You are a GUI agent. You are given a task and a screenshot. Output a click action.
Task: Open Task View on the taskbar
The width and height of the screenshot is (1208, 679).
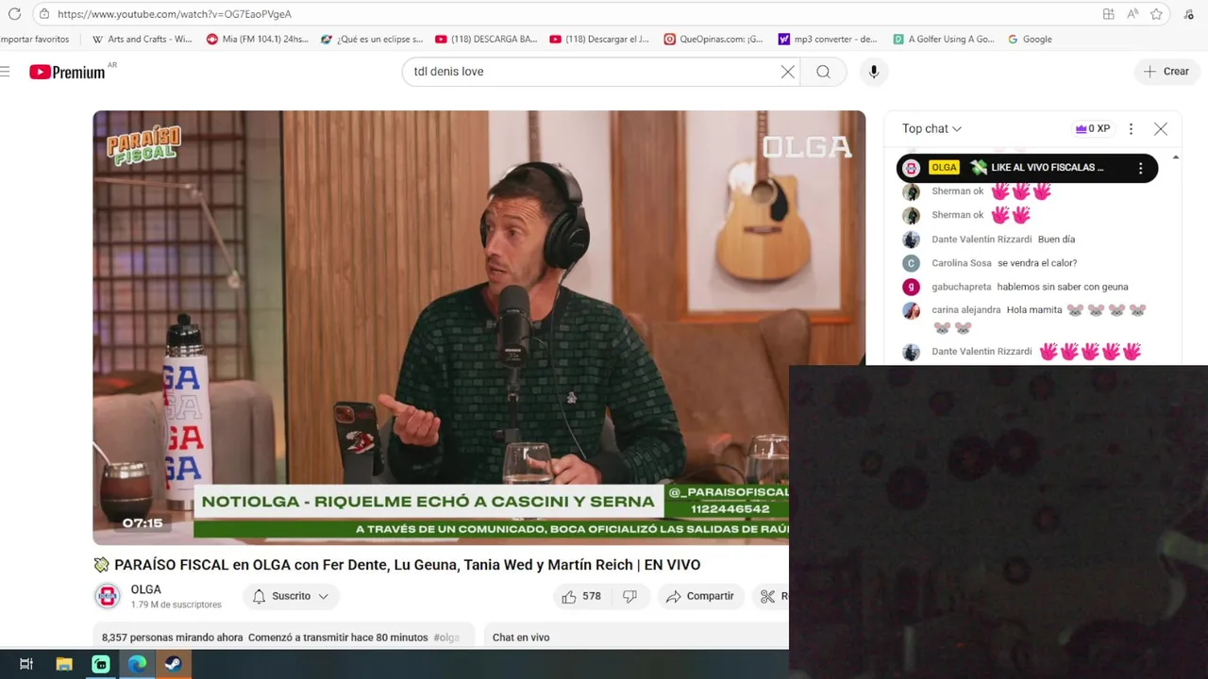[26, 664]
